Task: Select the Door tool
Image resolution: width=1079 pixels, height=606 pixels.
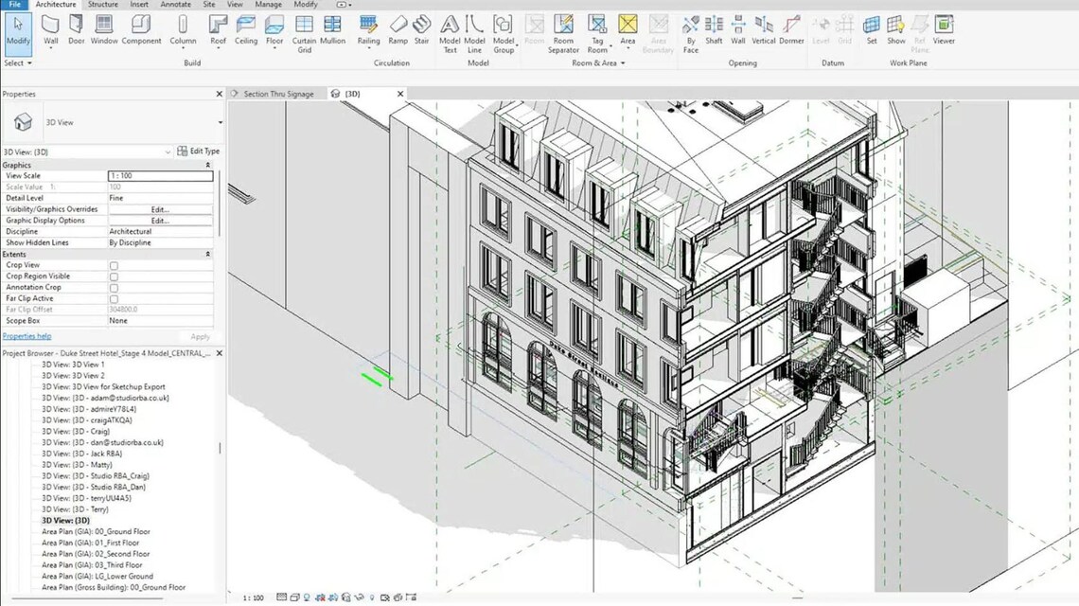Action: [x=78, y=28]
